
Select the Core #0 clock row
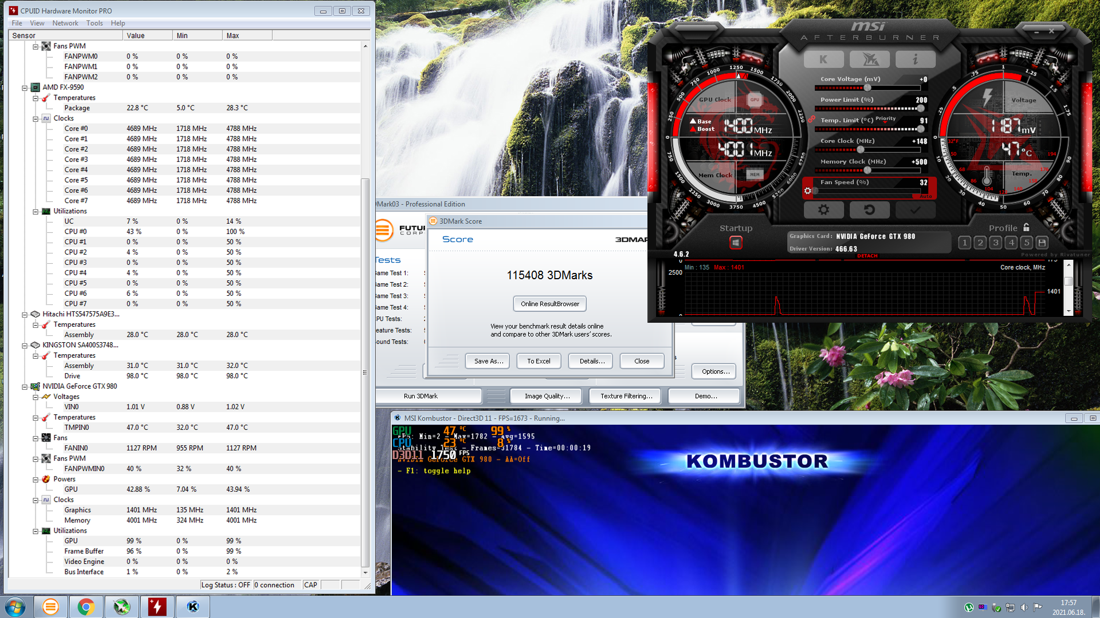[184, 129]
